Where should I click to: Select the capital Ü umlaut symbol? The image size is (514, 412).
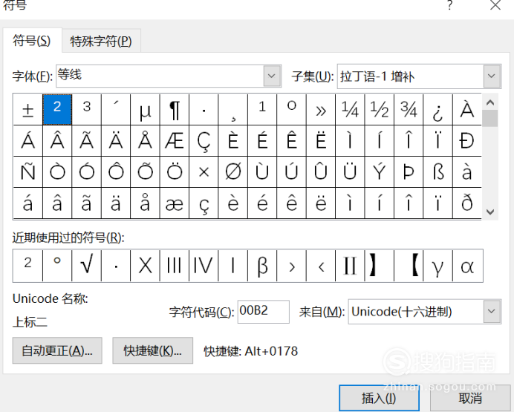350,172
